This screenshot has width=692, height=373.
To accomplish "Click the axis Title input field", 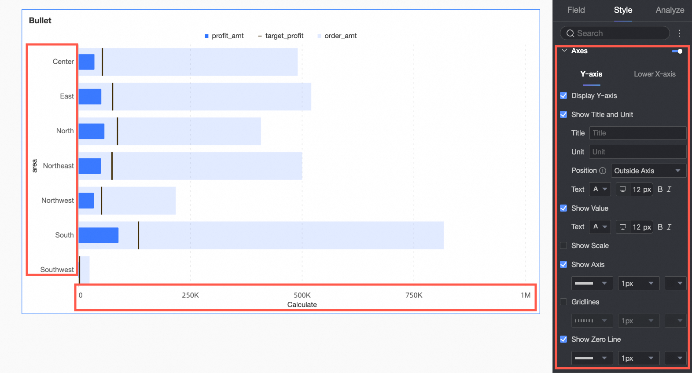I will click(638, 133).
